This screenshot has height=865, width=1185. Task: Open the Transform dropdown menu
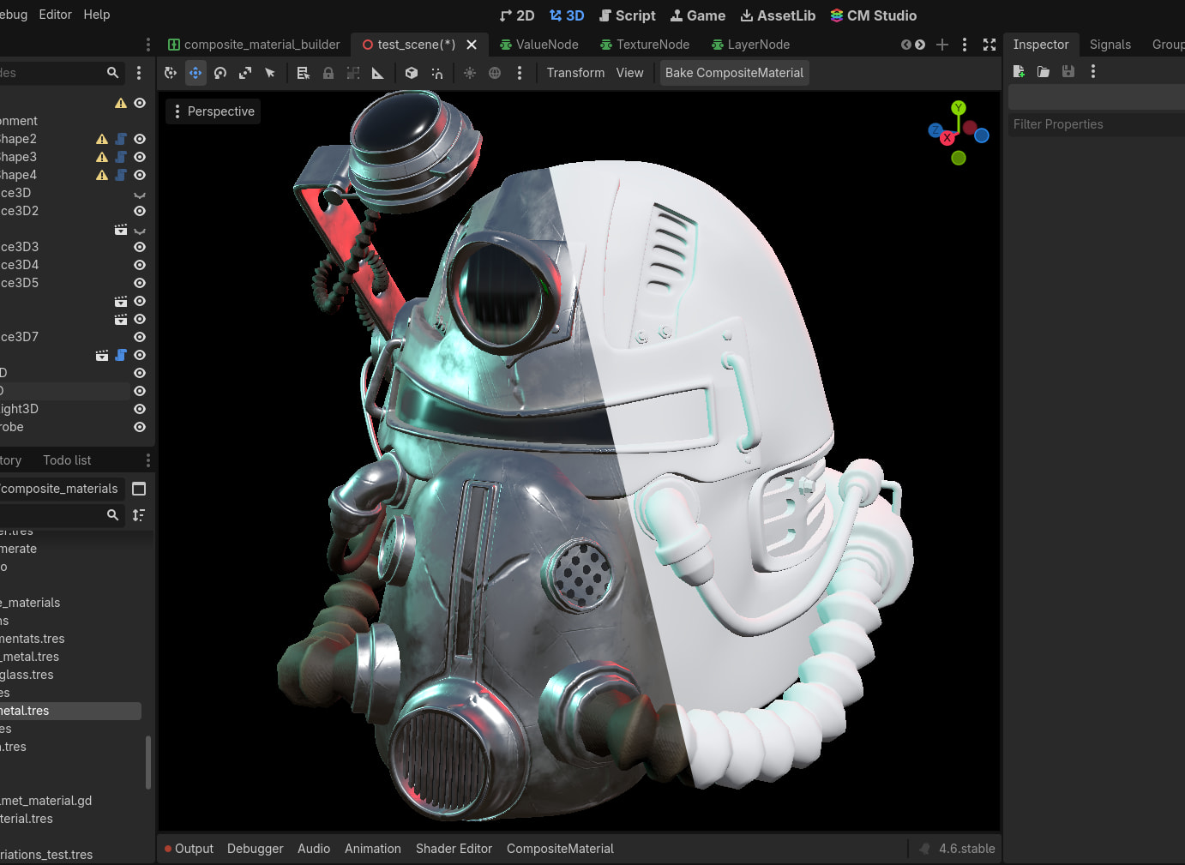(575, 74)
